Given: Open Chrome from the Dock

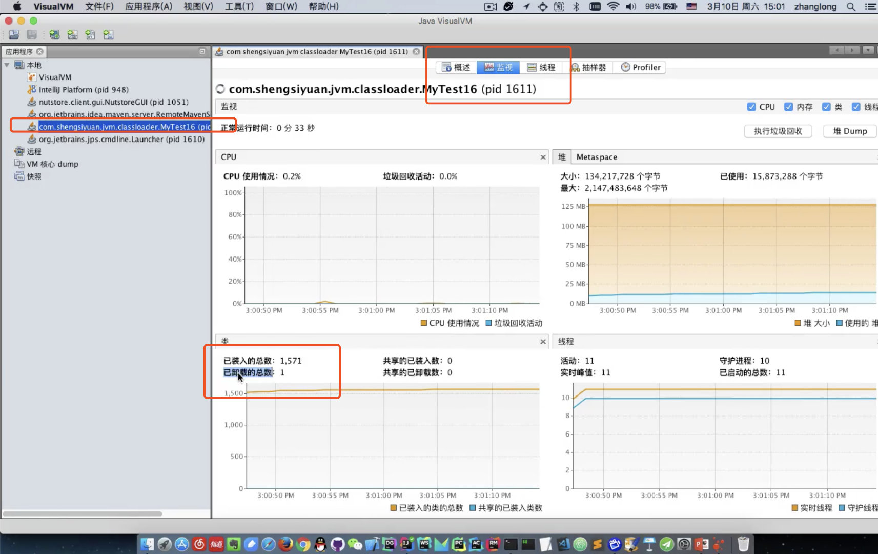Looking at the screenshot, I should point(303,544).
